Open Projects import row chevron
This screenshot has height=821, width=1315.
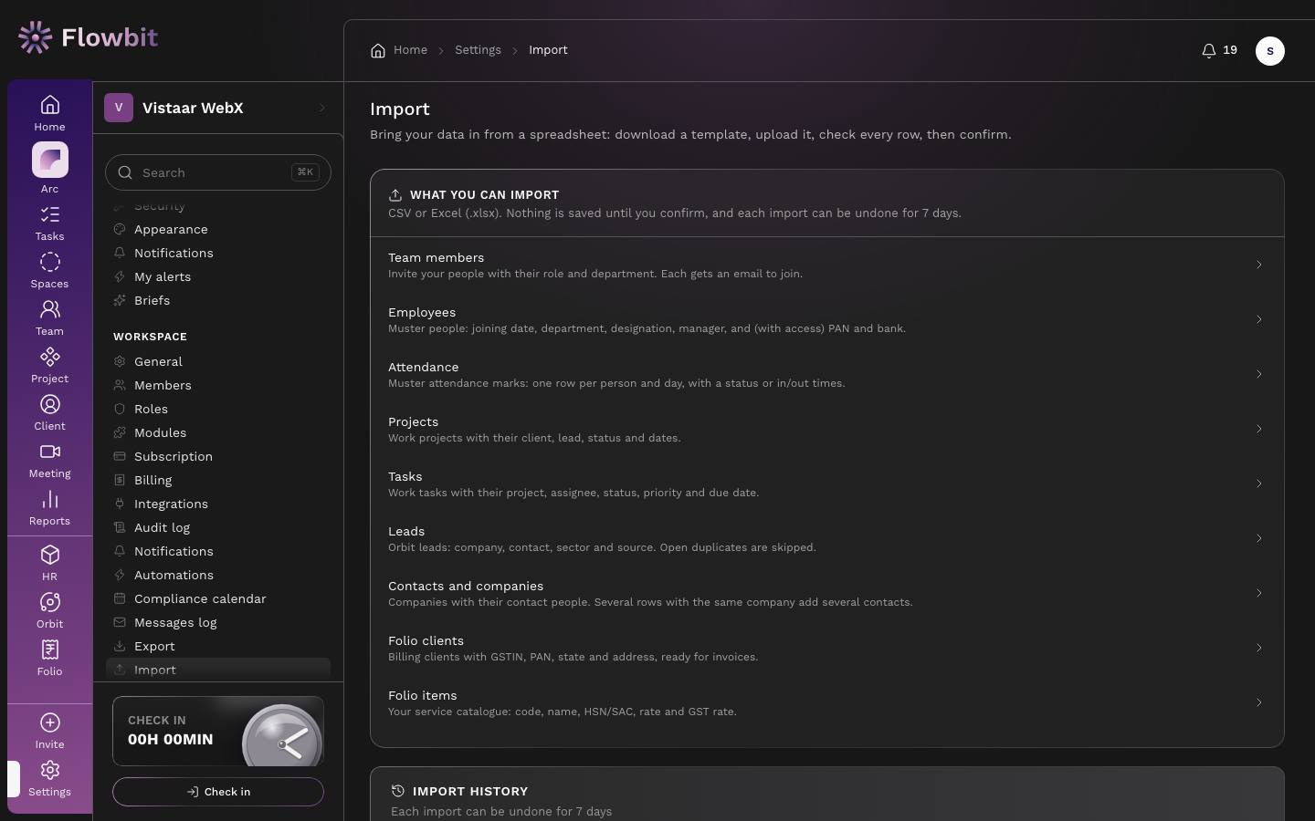point(1258,429)
